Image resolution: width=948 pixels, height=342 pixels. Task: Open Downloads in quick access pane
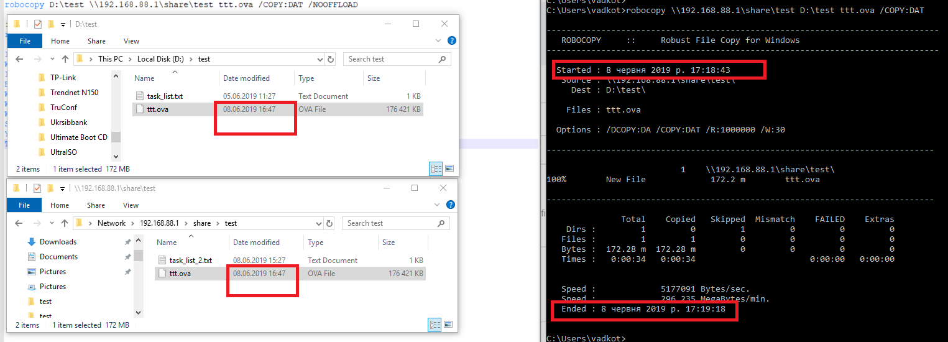[58, 242]
